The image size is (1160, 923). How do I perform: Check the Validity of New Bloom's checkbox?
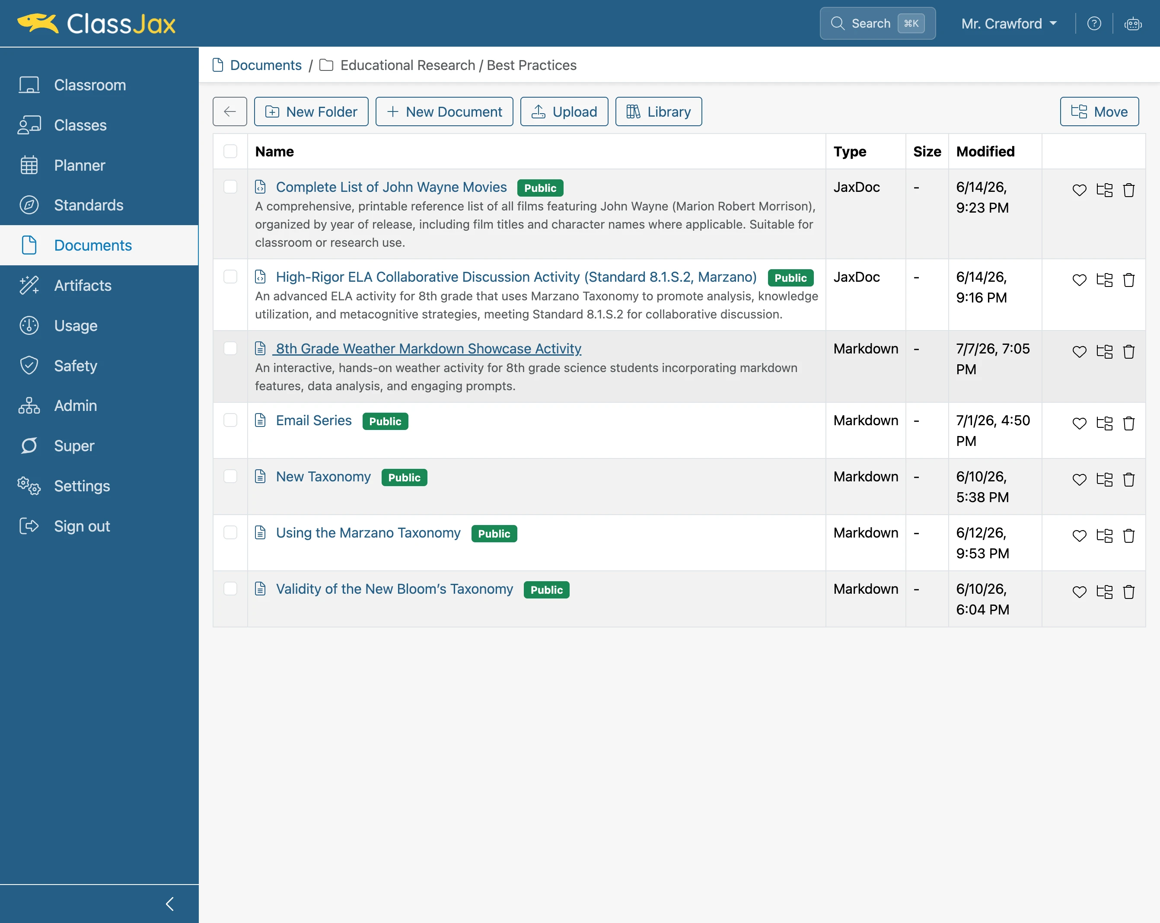click(x=230, y=589)
